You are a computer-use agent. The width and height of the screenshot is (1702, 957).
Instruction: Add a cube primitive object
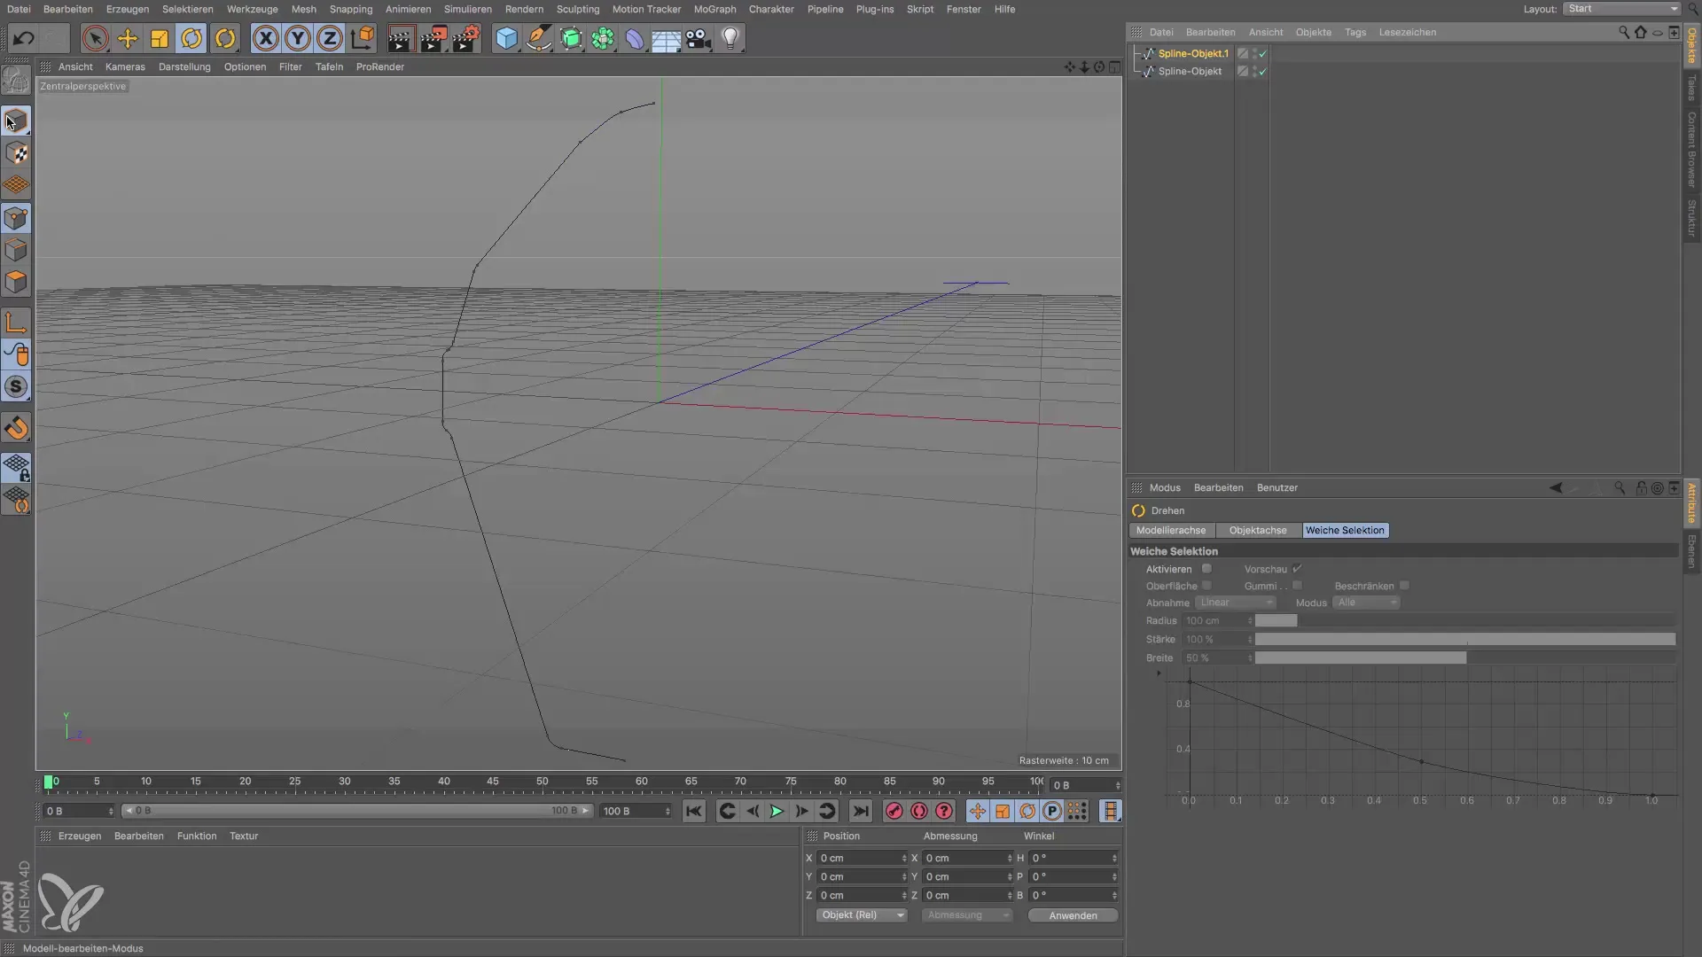(x=506, y=38)
